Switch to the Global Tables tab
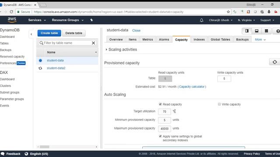This screenshot has width=280, height=157. (x=220, y=40)
